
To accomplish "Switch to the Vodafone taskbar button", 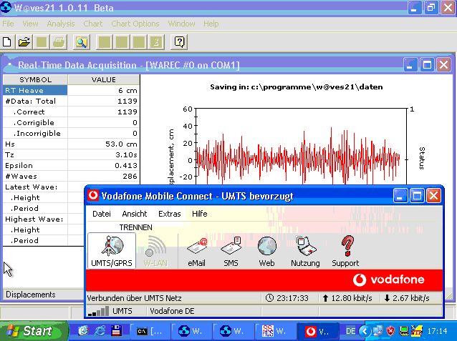I will tap(318, 331).
